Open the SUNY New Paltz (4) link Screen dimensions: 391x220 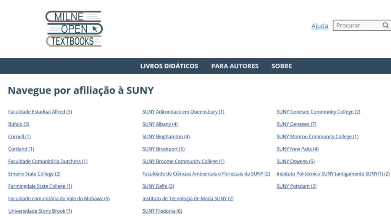(297, 149)
